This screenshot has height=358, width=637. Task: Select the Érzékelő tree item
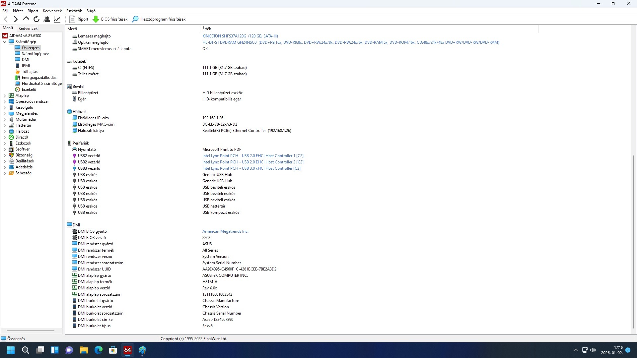[29, 89]
